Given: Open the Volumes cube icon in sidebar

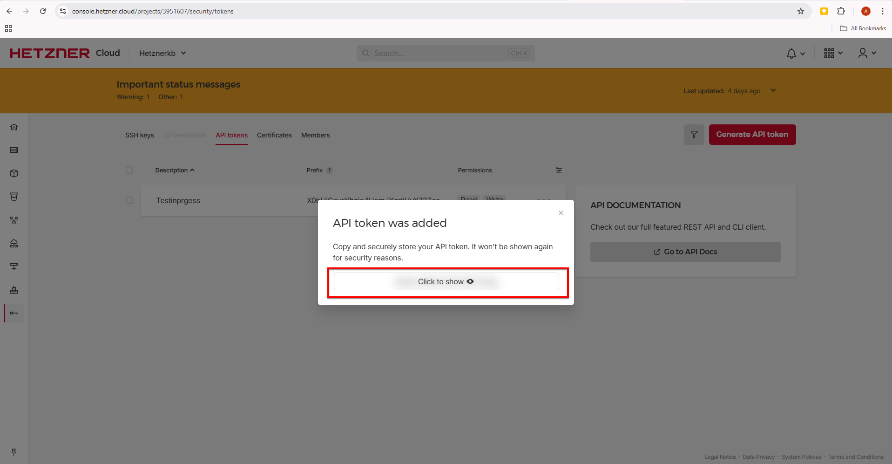Looking at the screenshot, I should 14,173.
